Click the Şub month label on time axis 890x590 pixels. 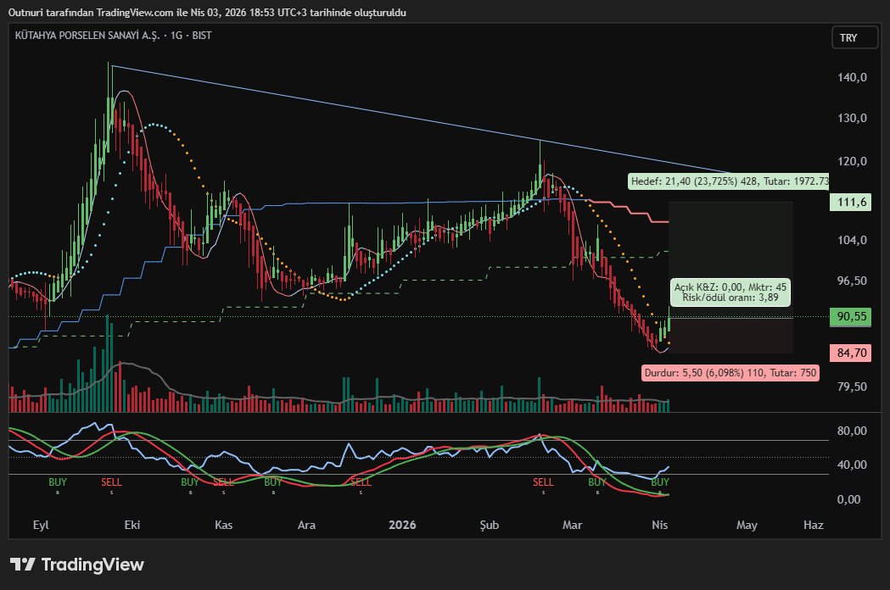[x=490, y=525]
